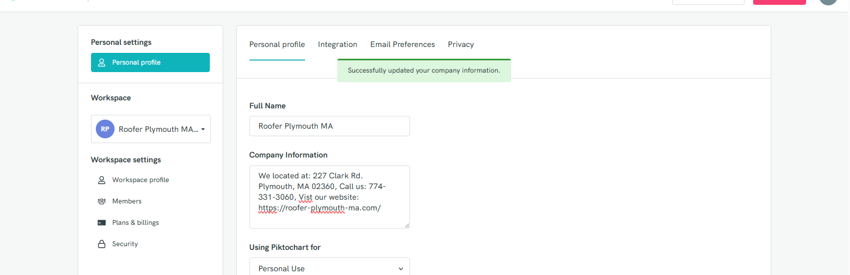
Task: Go to the Privacy tab
Action: tap(461, 44)
